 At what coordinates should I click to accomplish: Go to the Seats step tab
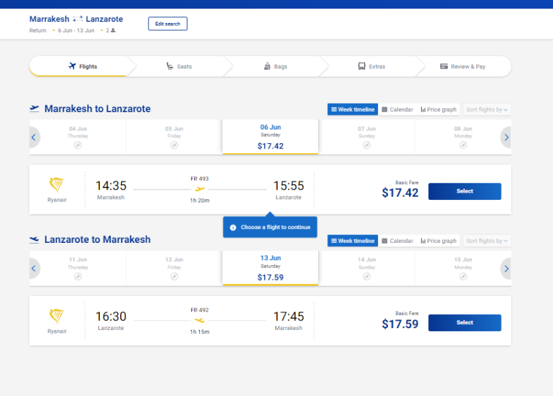(179, 66)
